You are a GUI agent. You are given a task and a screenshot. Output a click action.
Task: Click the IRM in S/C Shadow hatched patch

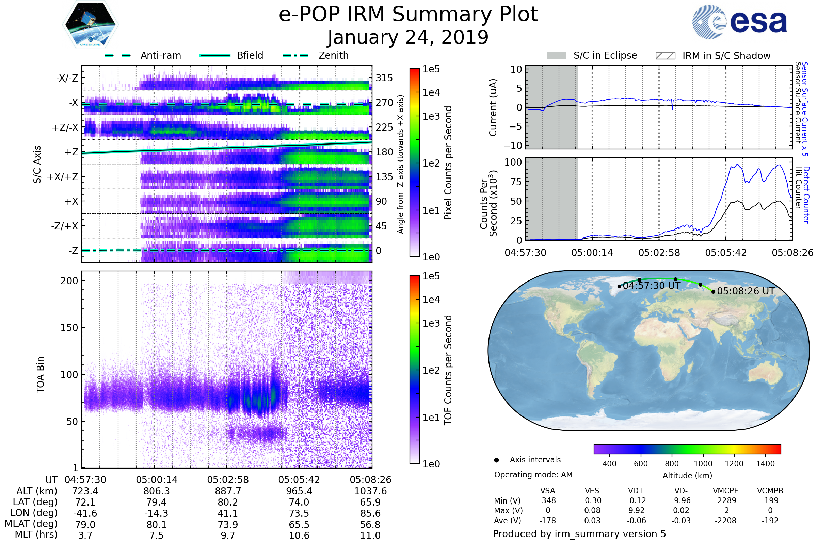tap(665, 56)
